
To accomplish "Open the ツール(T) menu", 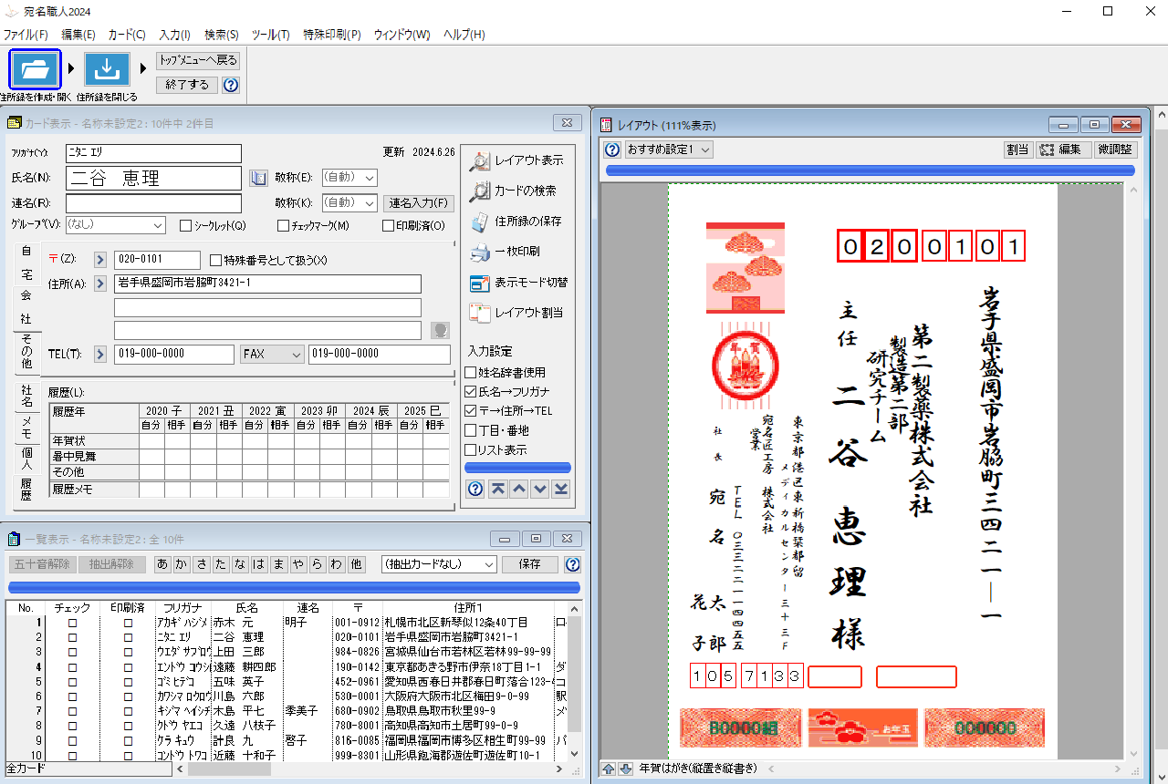I will pyautogui.click(x=270, y=35).
